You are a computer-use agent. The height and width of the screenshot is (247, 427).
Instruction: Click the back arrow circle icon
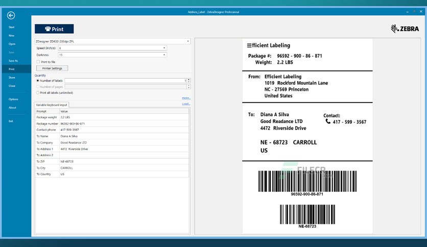coord(11,15)
